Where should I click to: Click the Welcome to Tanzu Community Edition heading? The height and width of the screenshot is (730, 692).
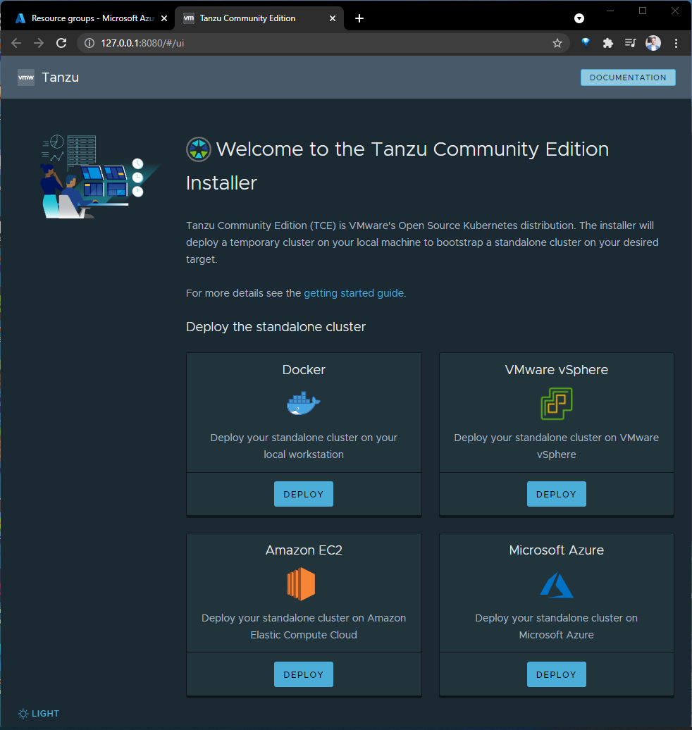pos(397,166)
